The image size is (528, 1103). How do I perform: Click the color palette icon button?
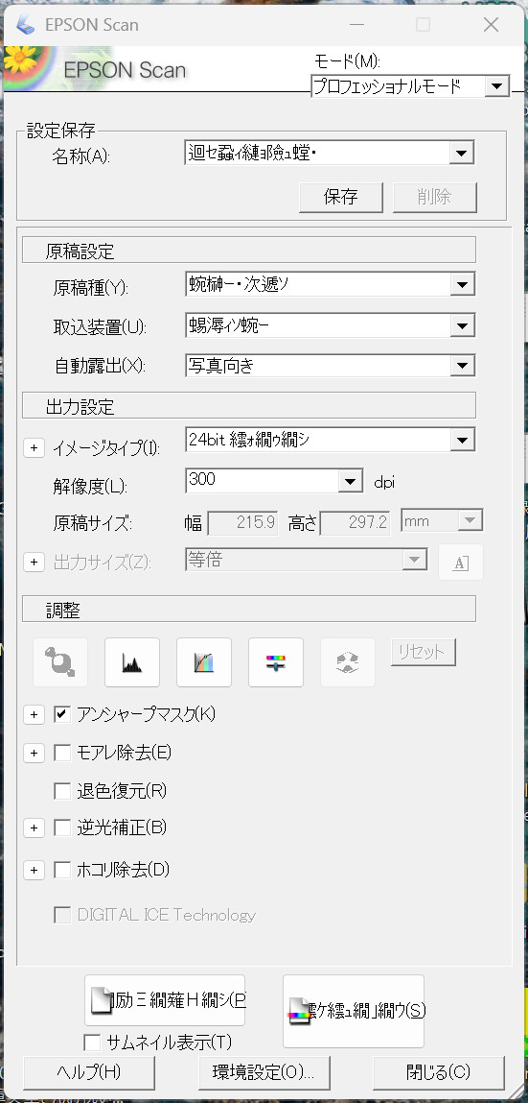(348, 662)
